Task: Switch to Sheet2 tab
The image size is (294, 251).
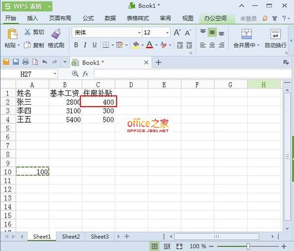Action: tap(71, 237)
